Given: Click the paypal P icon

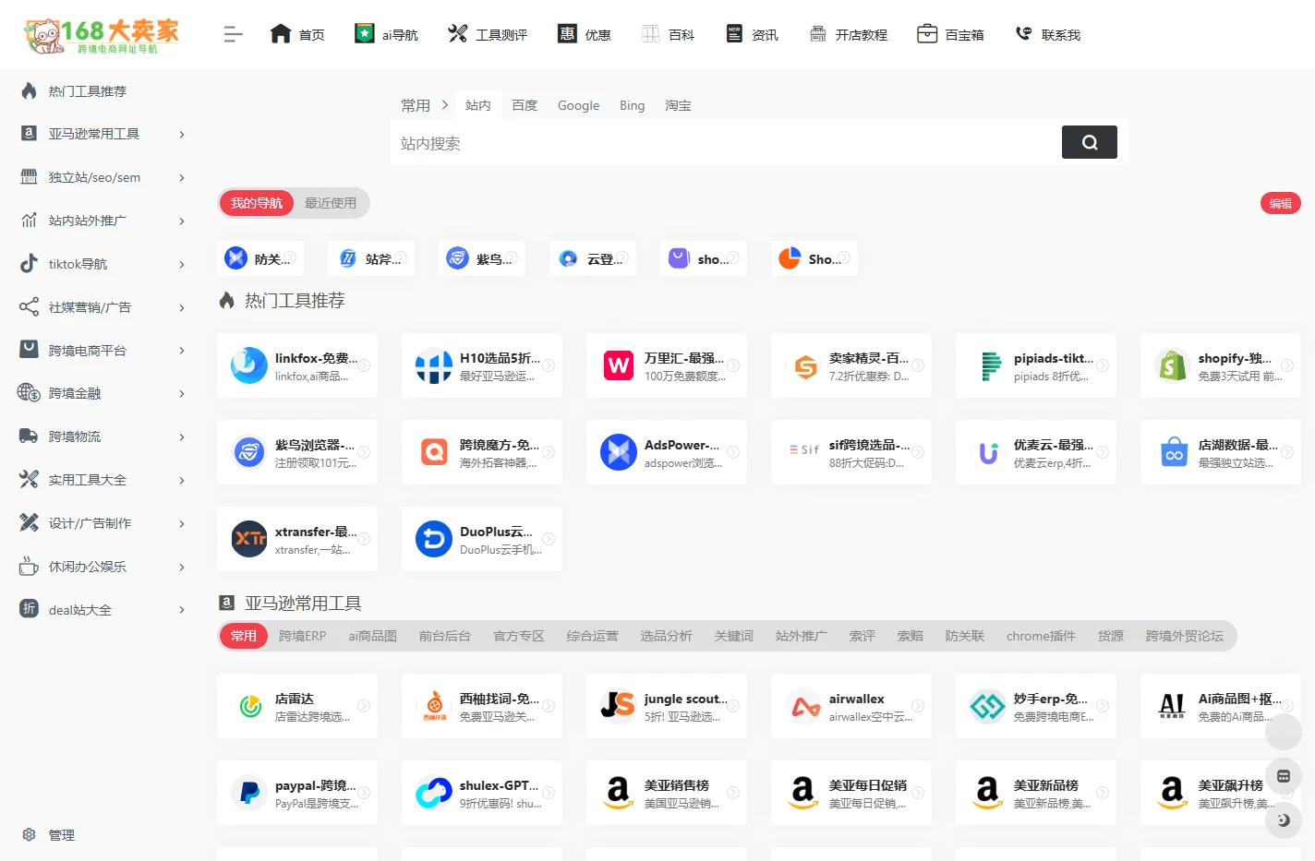Looking at the screenshot, I should [249, 793].
